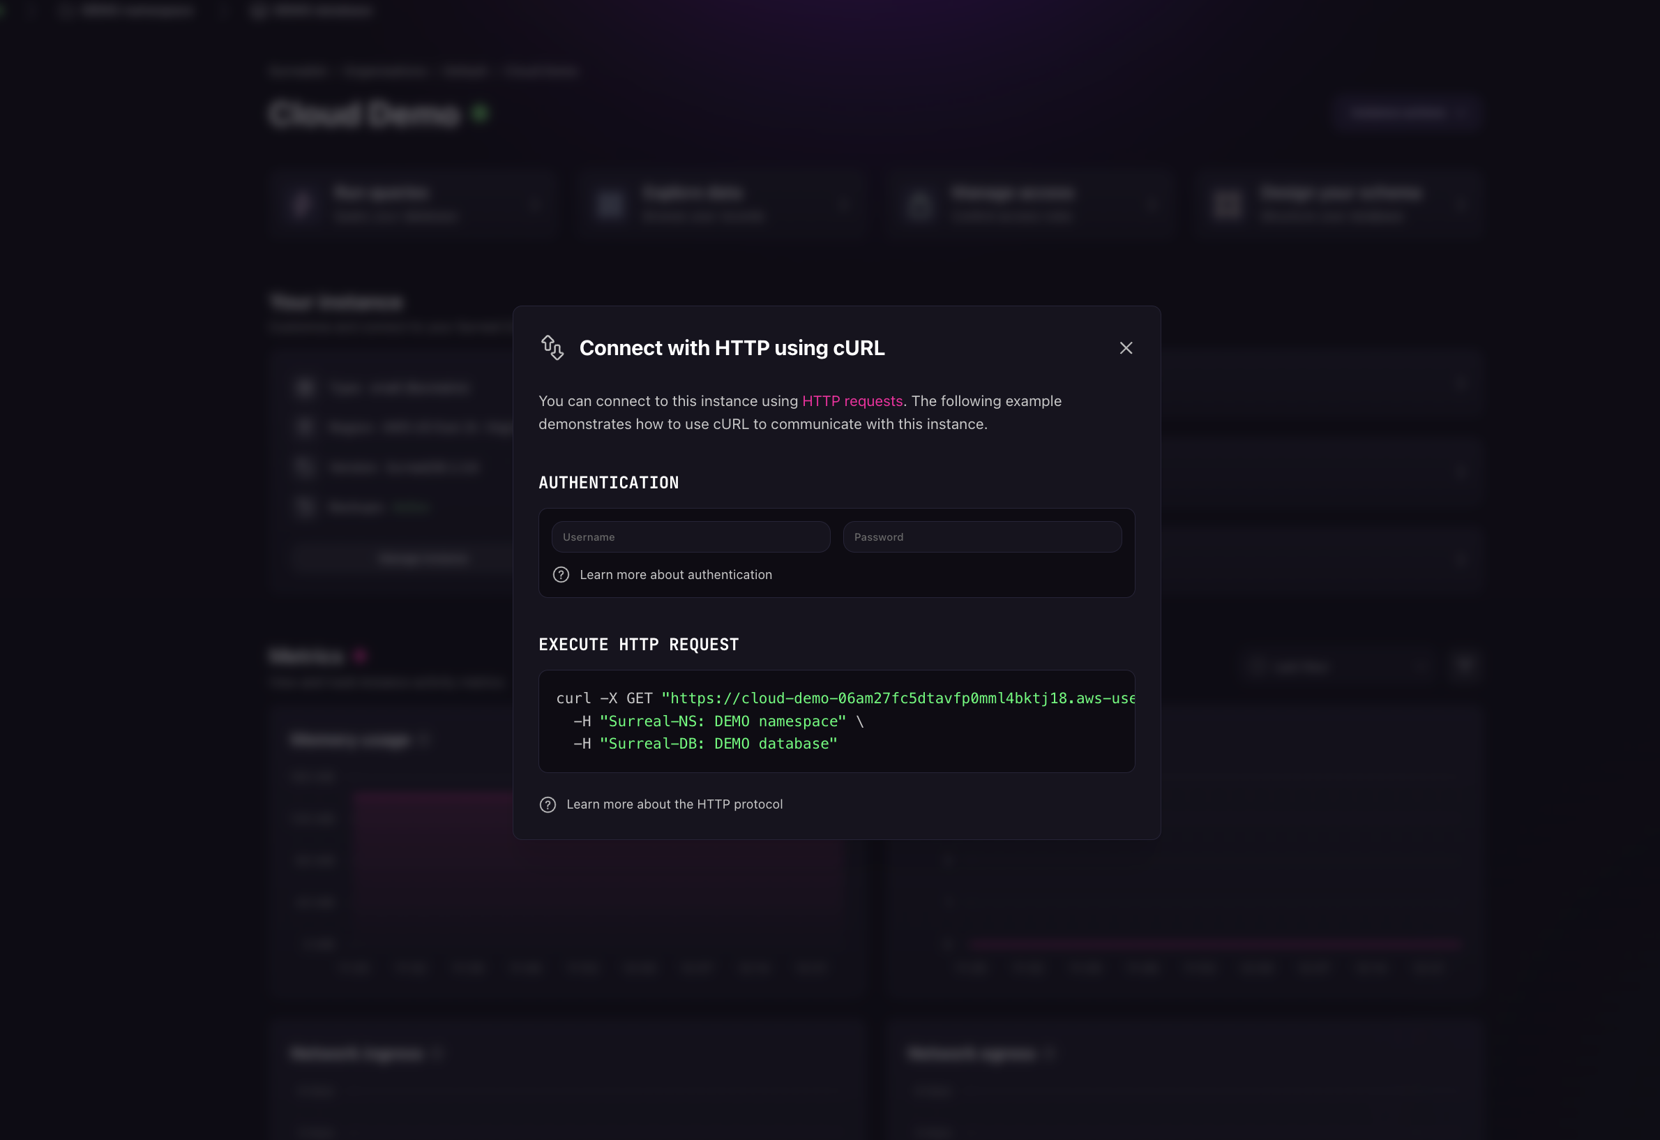
Task: Click the GET method in the curl command
Action: (639, 698)
